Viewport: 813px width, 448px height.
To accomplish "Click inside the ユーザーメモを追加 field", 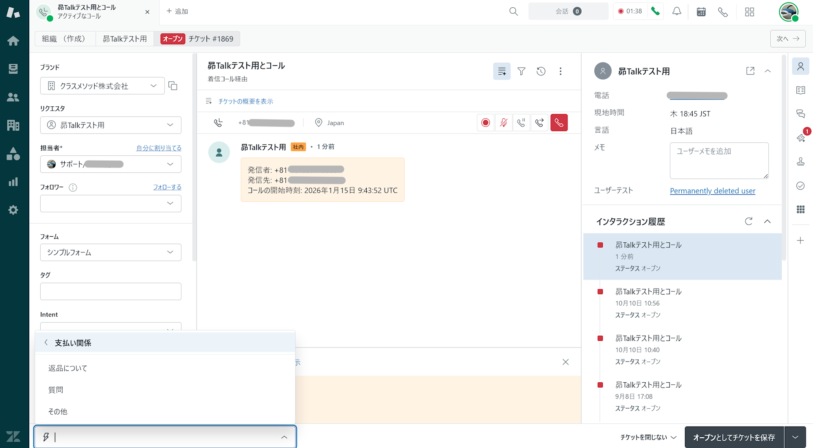I will (x=719, y=160).
